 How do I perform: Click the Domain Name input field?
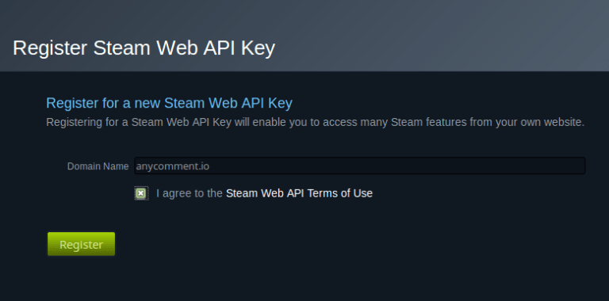[360, 166]
